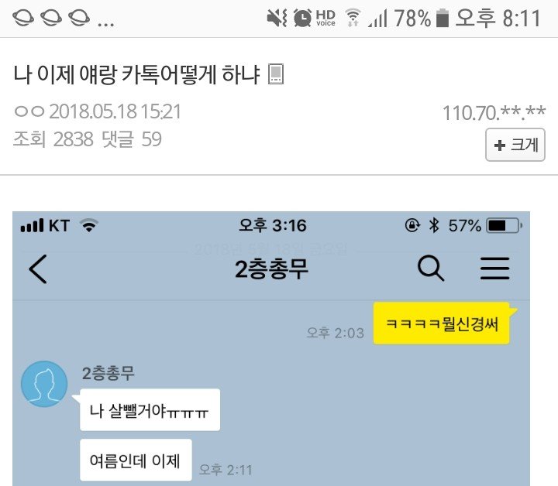Viewport: 558px width, 486px height.
Task: Tap the yellow ㅋㅋㅋㅋ뭘신경써 message bubble
Action: [442, 323]
